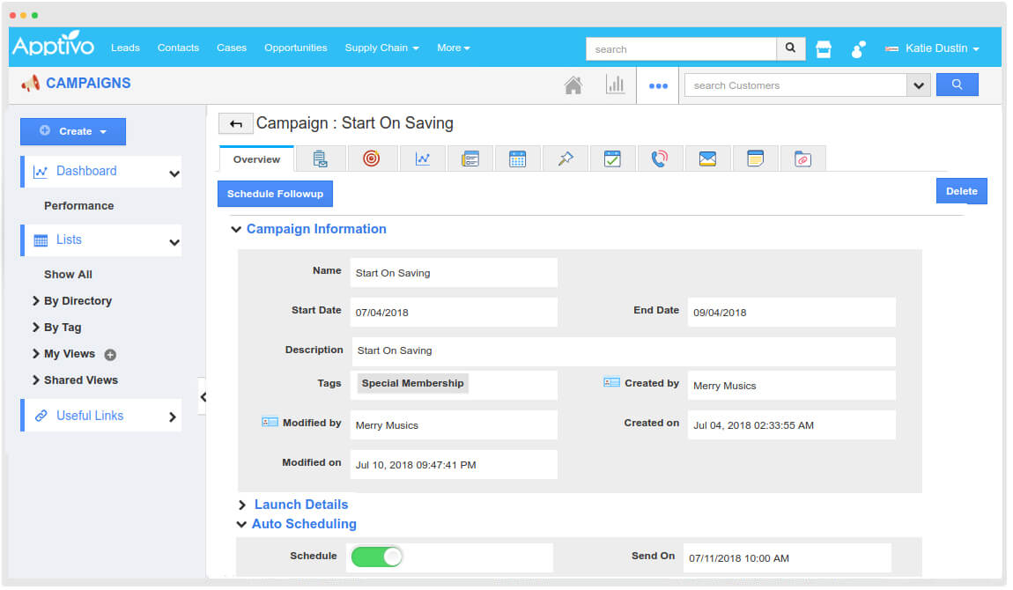Screen dimensions: 1013x590
Task: Click the Schedule Followup button
Action: [275, 193]
